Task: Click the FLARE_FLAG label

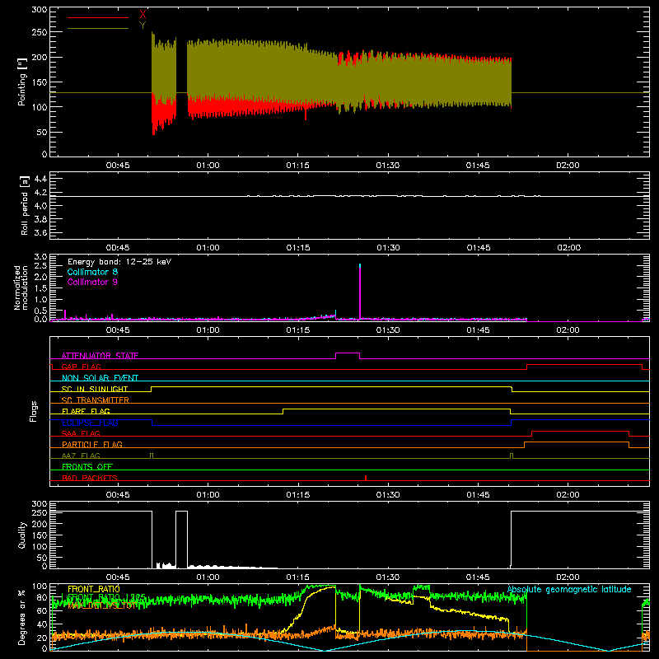Action: (x=86, y=411)
